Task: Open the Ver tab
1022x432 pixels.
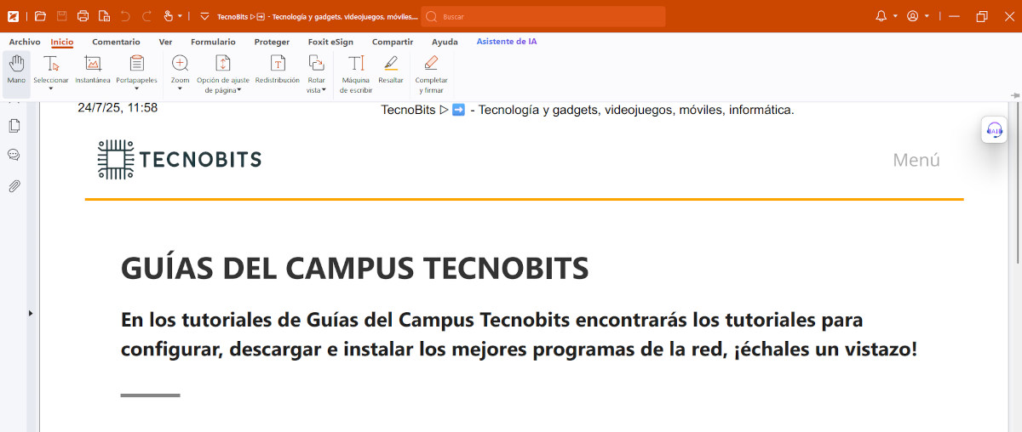Action: point(165,42)
